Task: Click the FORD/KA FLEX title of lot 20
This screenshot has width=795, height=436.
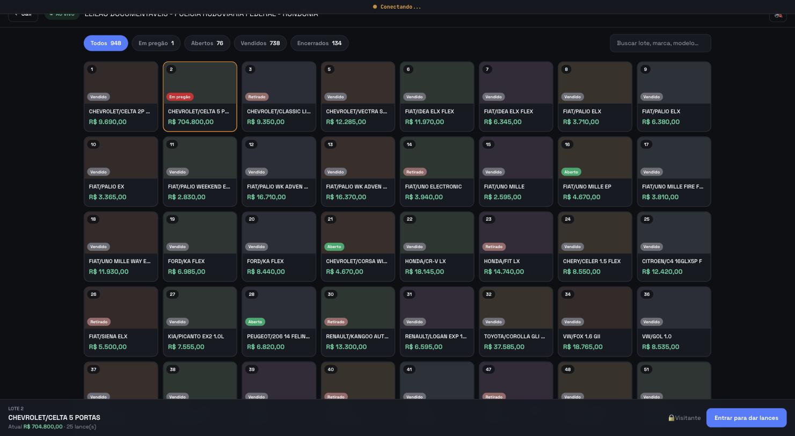Action: tap(265, 261)
